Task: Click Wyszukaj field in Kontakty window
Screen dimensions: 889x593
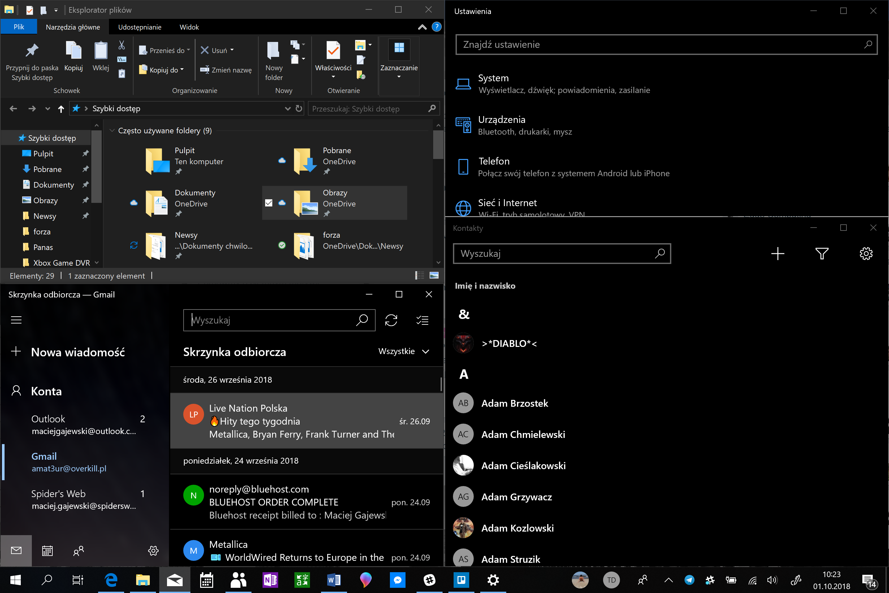Action: click(x=562, y=253)
